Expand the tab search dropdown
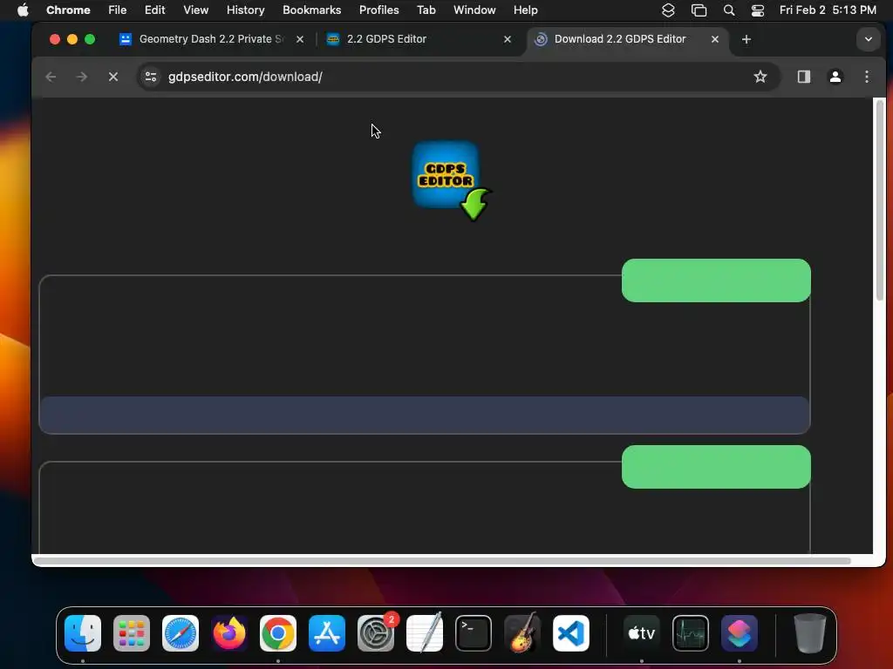 [868, 39]
